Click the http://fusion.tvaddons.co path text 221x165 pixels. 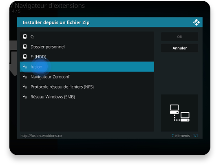pyautogui.click(x=41, y=136)
